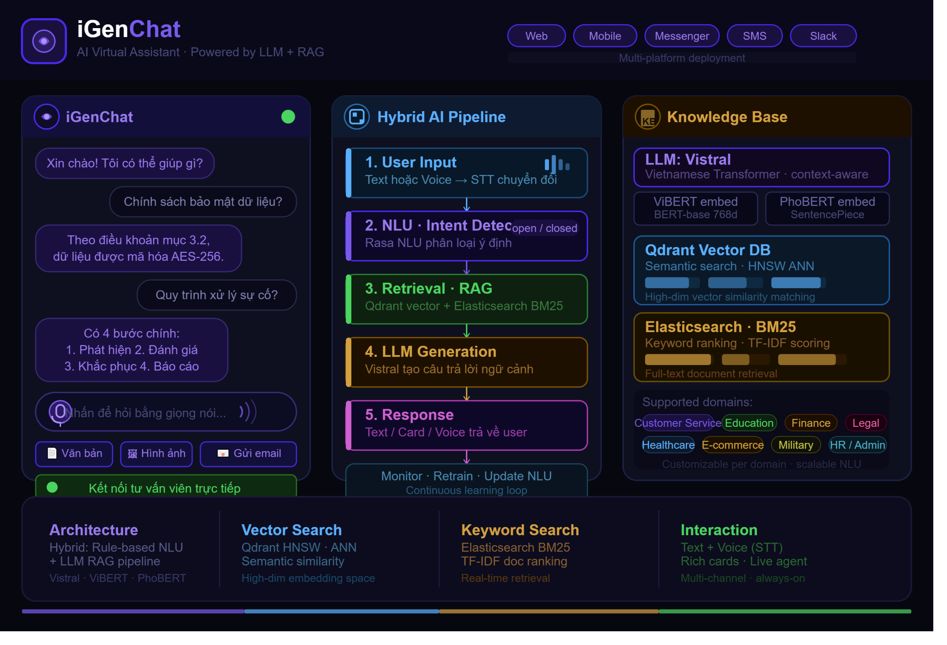947x645 pixels.
Task: Open the 2. NLU Intent Detection step
Action: tap(467, 236)
